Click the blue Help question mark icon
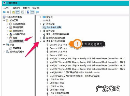130x96 pixels. pos(28,12)
